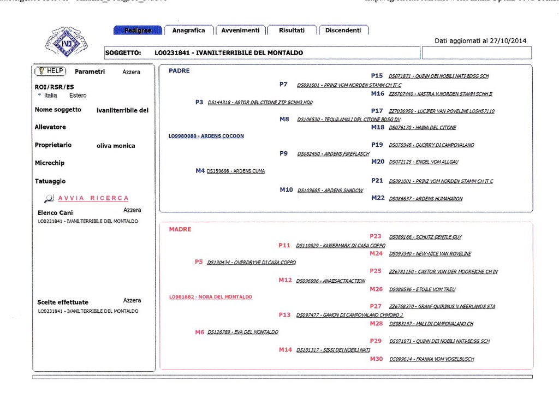Click the ENCI logo emblem
Viewport: 559px width, 404px height.
click(66, 41)
